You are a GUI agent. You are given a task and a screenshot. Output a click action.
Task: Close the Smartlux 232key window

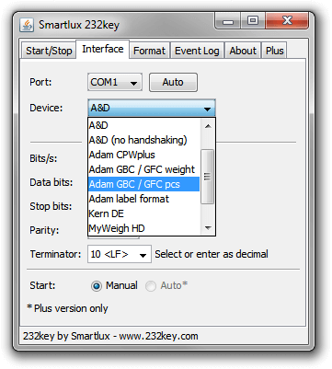point(287,21)
